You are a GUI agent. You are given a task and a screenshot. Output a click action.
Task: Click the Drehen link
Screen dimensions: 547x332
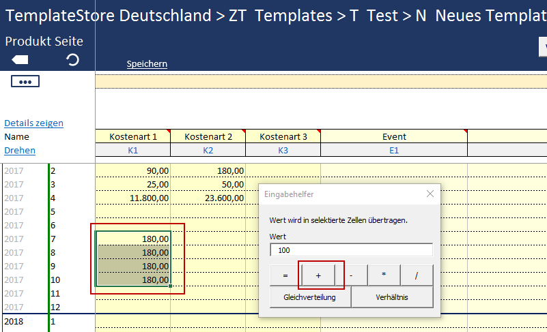(x=20, y=150)
